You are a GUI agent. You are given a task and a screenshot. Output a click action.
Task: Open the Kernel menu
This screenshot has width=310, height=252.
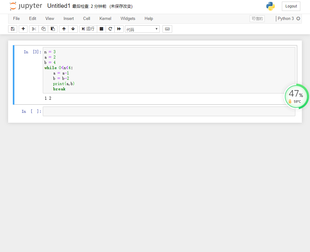click(x=105, y=18)
